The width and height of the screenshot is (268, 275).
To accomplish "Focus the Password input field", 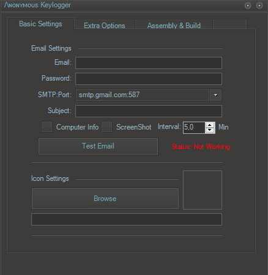I will [149, 79].
